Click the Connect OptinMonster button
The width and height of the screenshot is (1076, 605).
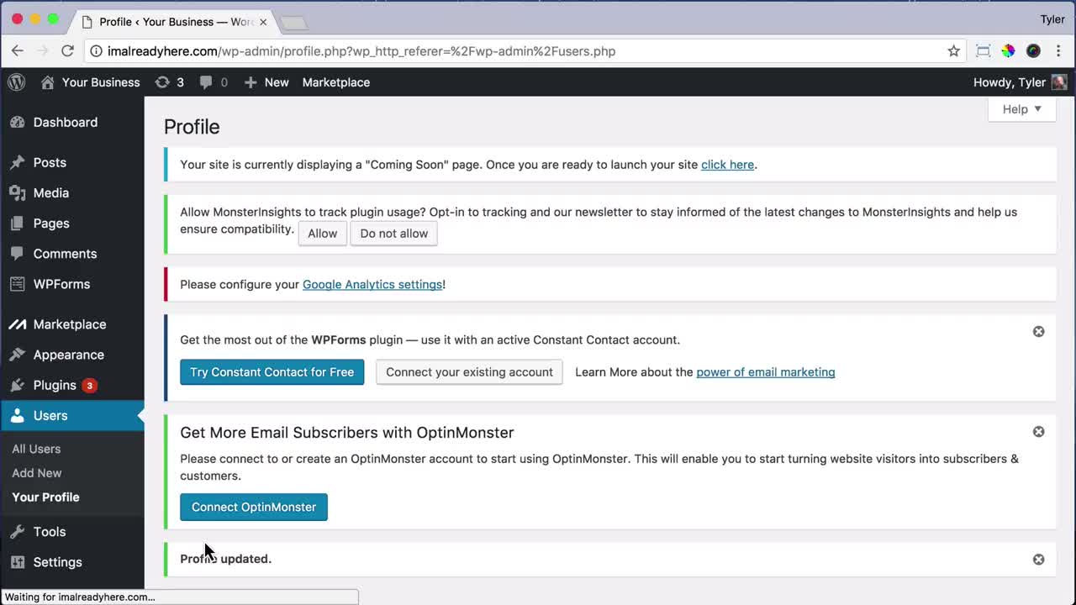point(254,508)
